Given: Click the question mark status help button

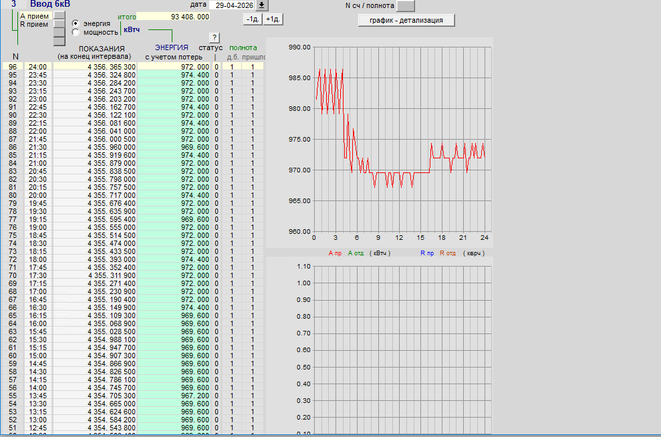Looking at the screenshot, I should tap(215, 37).
